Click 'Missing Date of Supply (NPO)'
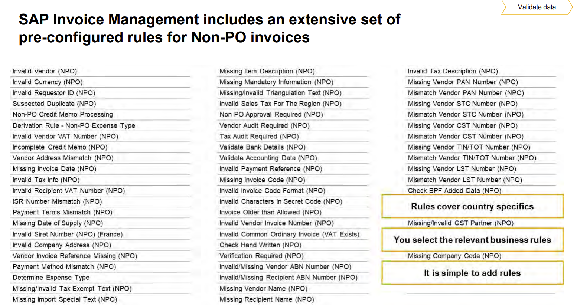This screenshot has width=577, height=305. pyautogui.click(x=58, y=223)
